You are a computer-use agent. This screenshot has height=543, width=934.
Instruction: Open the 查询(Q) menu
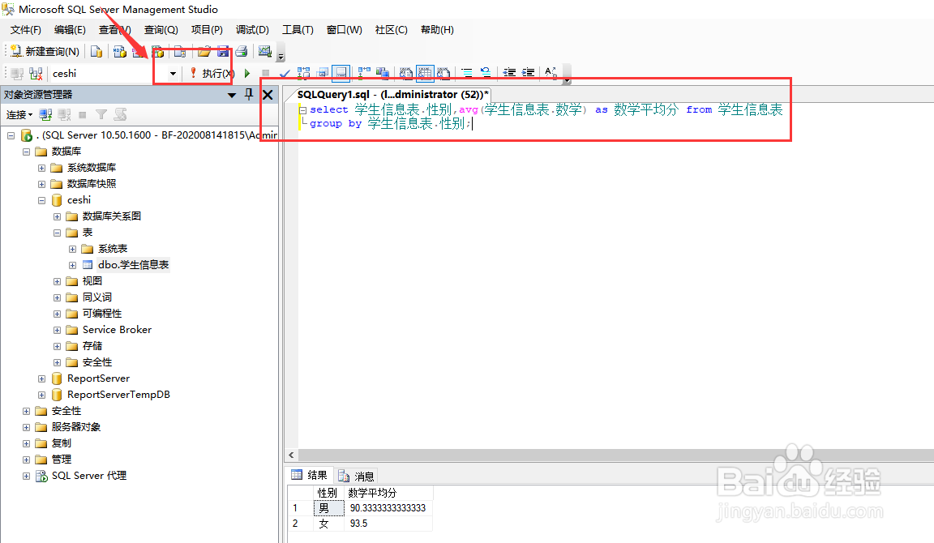pos(161,30)
